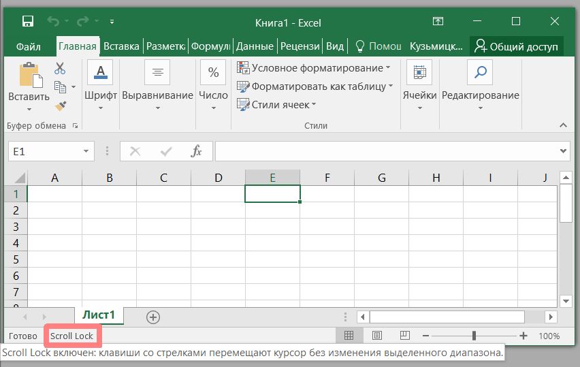Select column G header
The image size is (580, 367).
pyautogui.click(x=382, y=178)
